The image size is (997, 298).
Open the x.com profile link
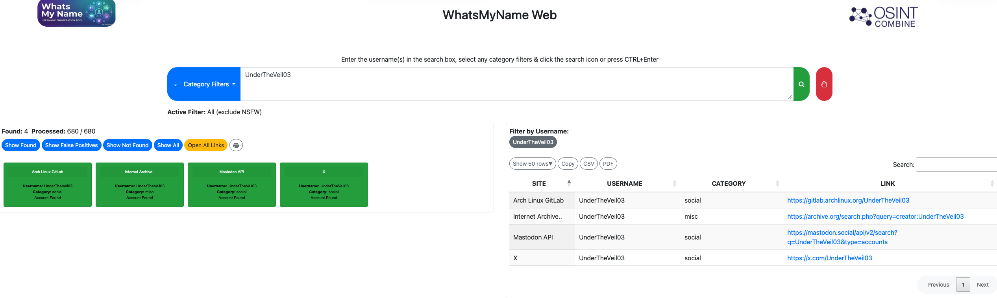click(830, 258)
